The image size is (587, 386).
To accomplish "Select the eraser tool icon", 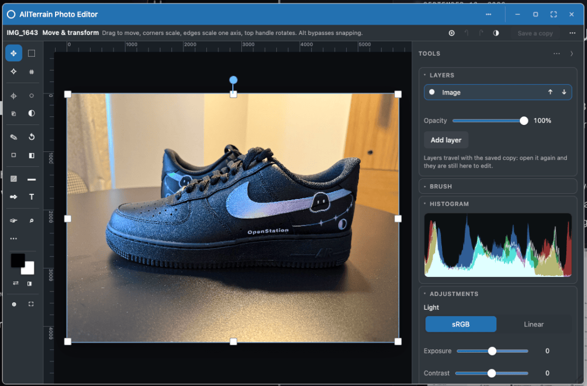I will [x=14, y=137].
